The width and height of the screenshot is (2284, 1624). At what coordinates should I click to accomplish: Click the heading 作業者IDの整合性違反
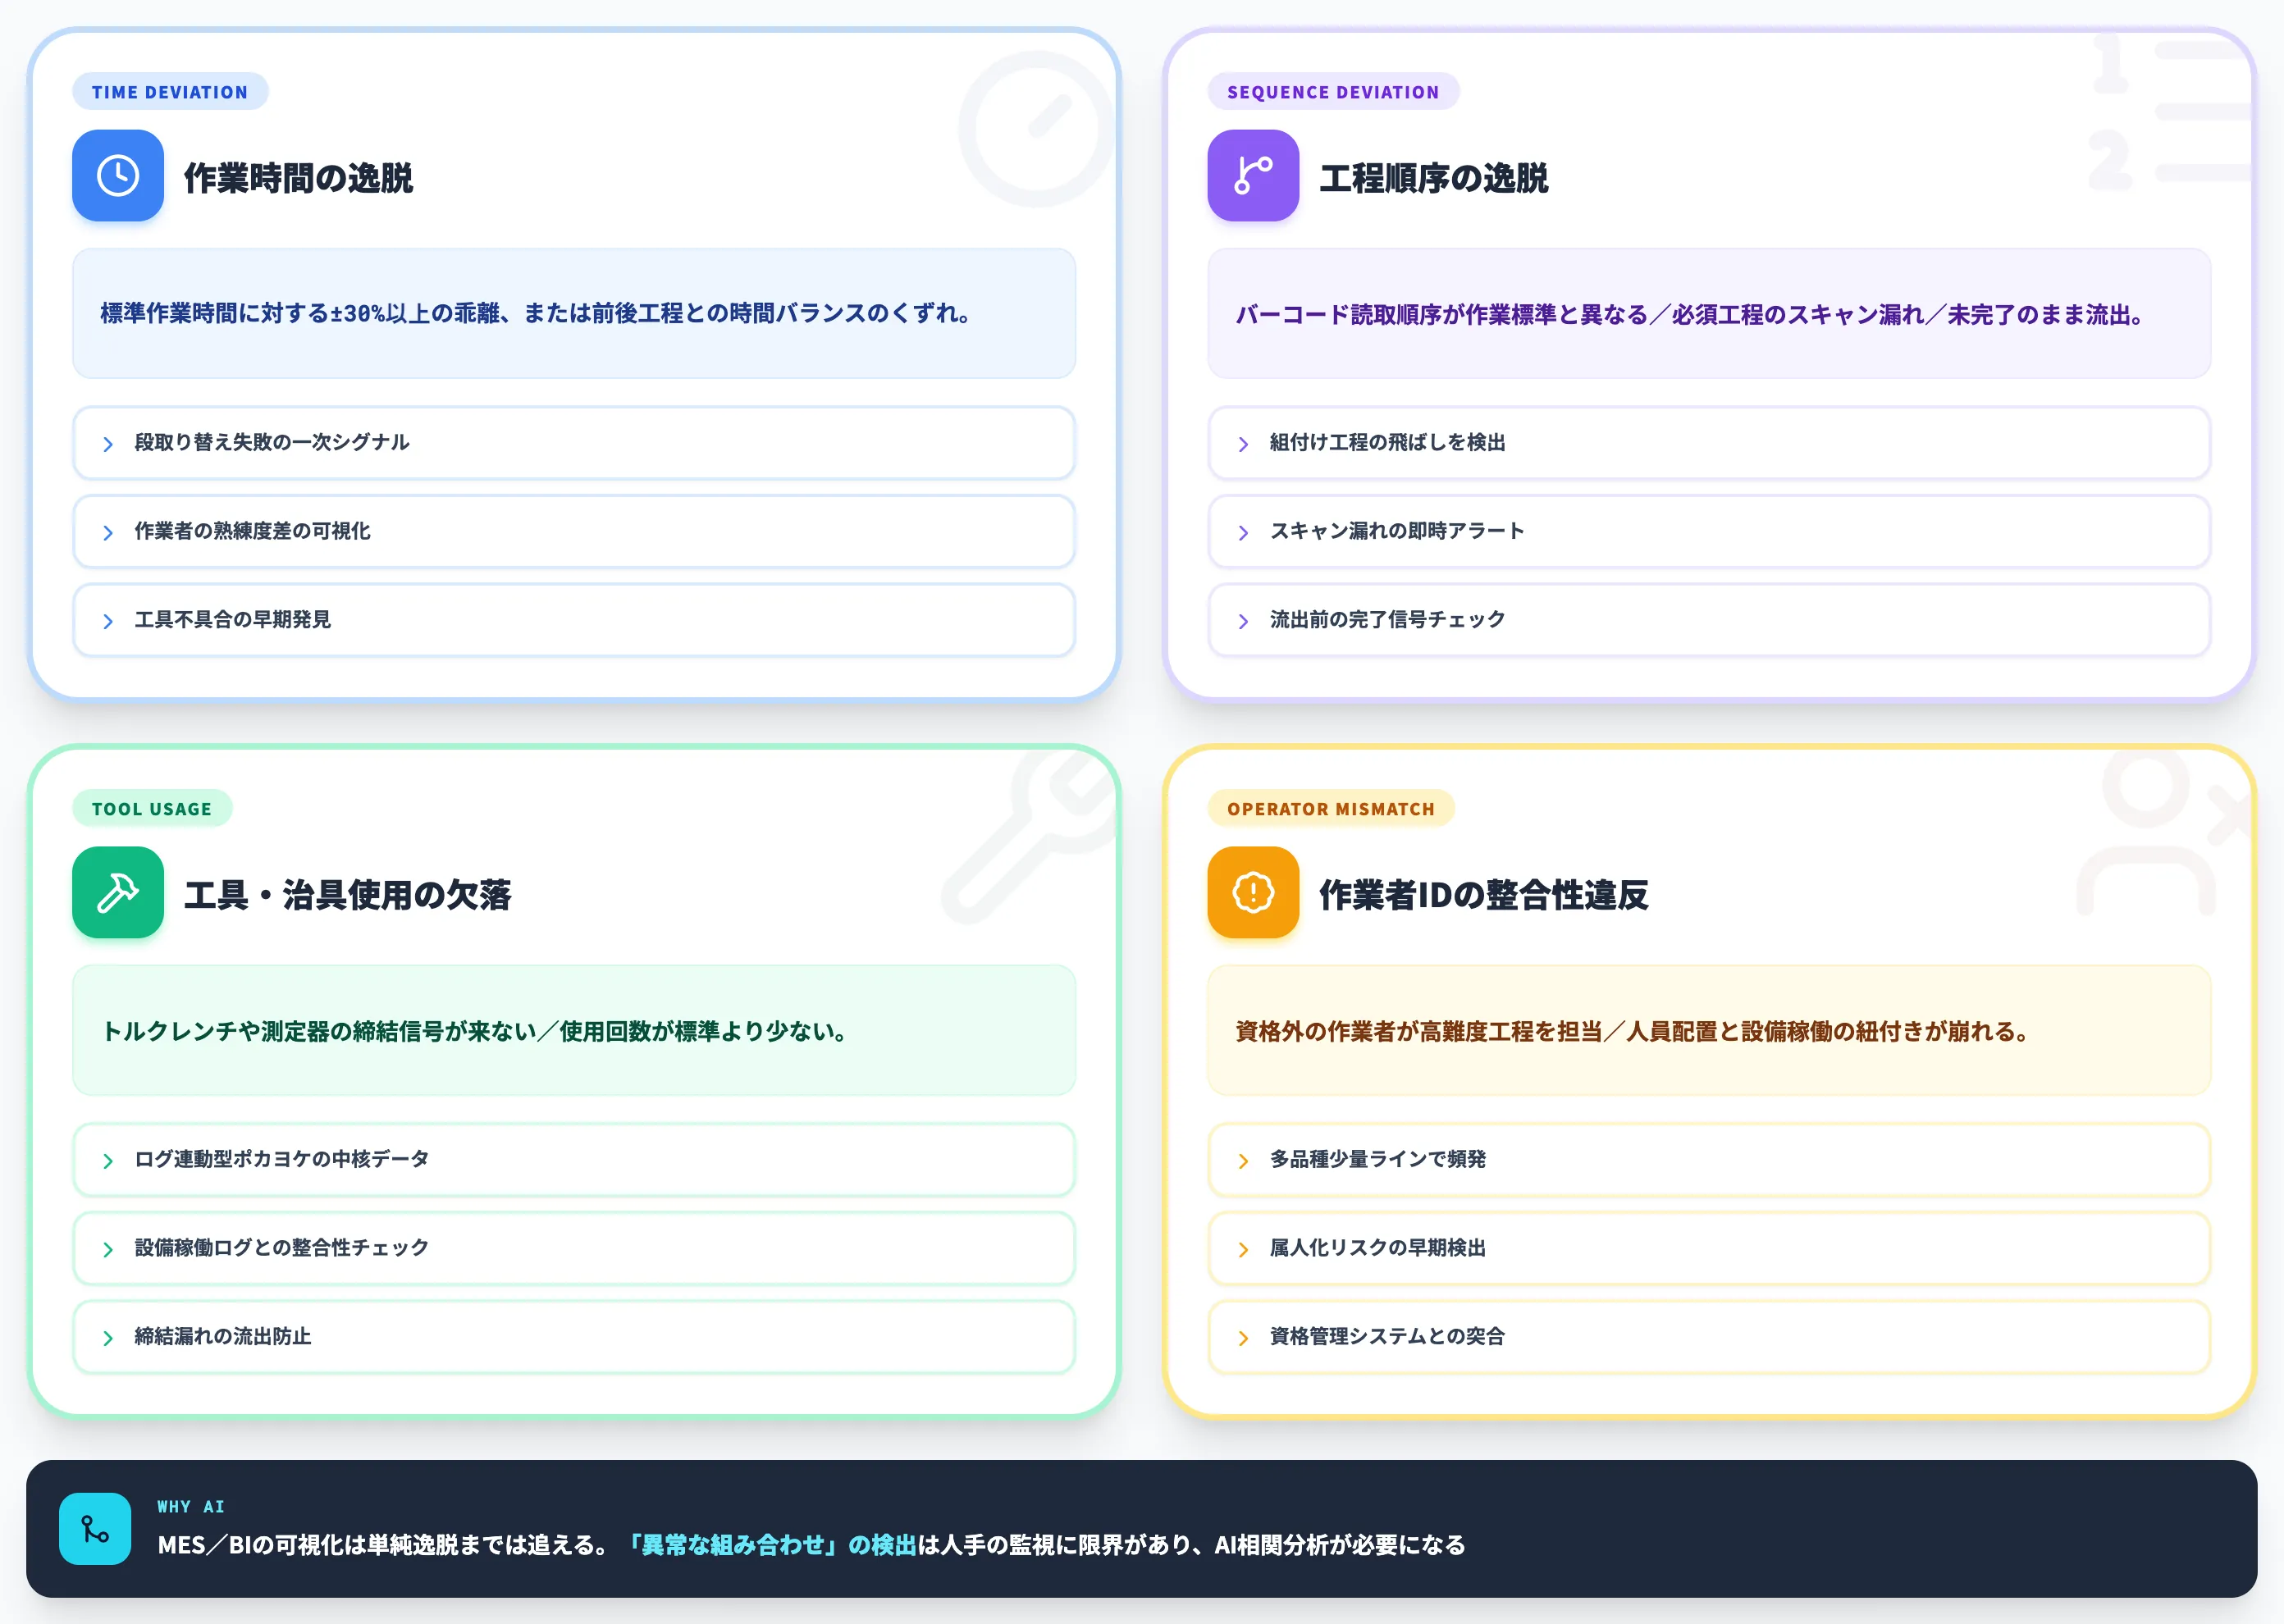(1483, 895)
